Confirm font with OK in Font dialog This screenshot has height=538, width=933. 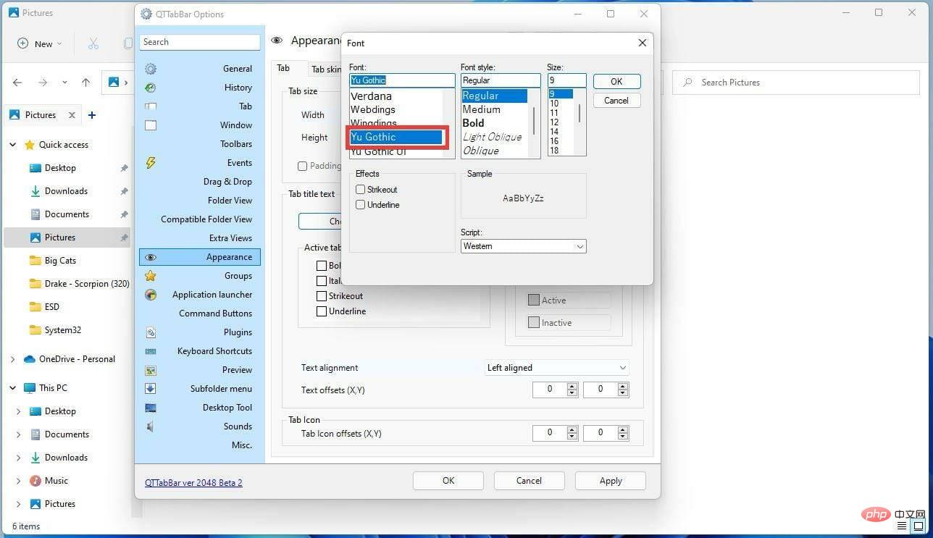point(616,81)
